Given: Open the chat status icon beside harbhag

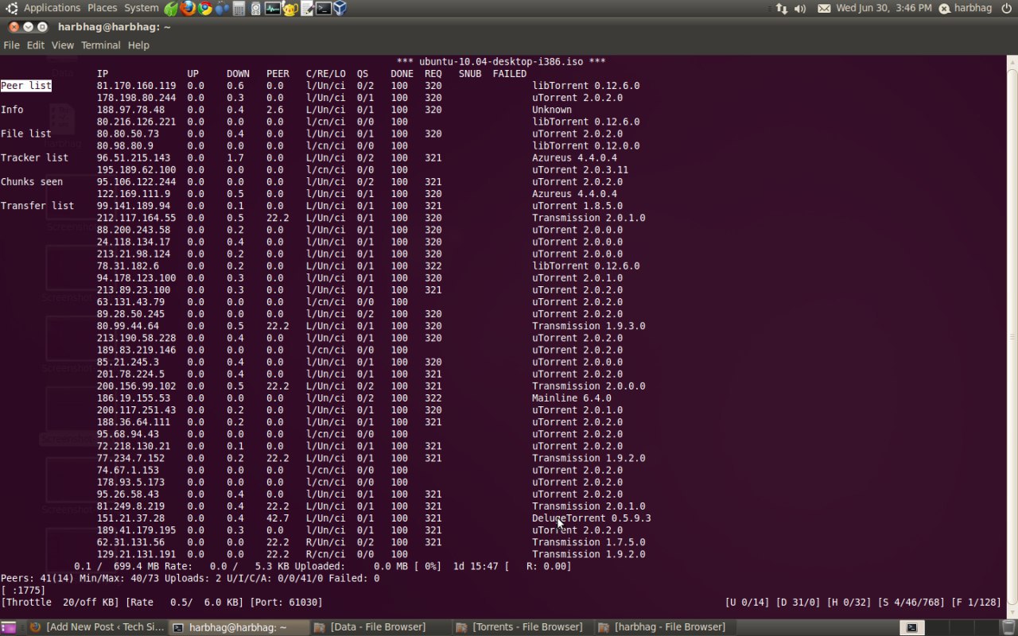Looking at the screenshot, I should point(944,9).
